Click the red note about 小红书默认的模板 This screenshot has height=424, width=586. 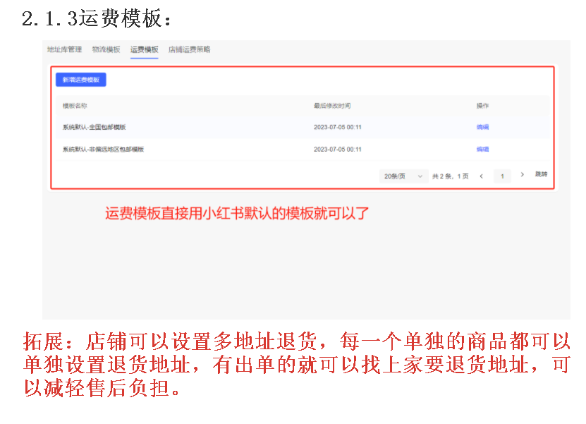(x=238, y=213)
